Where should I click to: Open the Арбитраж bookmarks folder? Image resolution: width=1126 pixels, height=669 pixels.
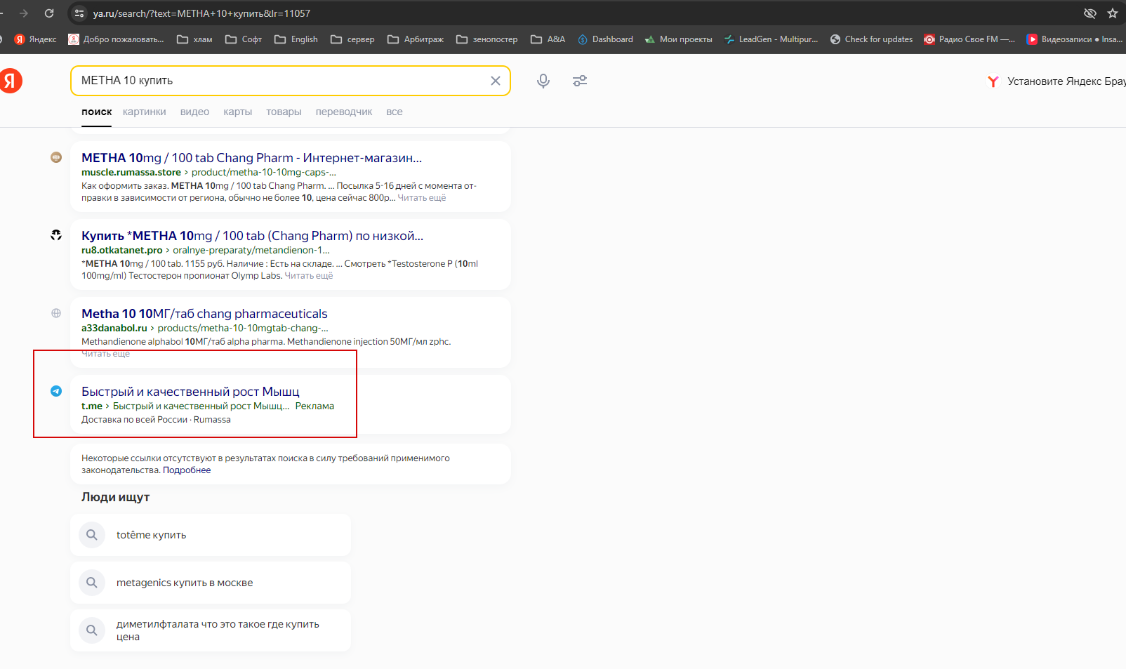click(x=415, y=39)
